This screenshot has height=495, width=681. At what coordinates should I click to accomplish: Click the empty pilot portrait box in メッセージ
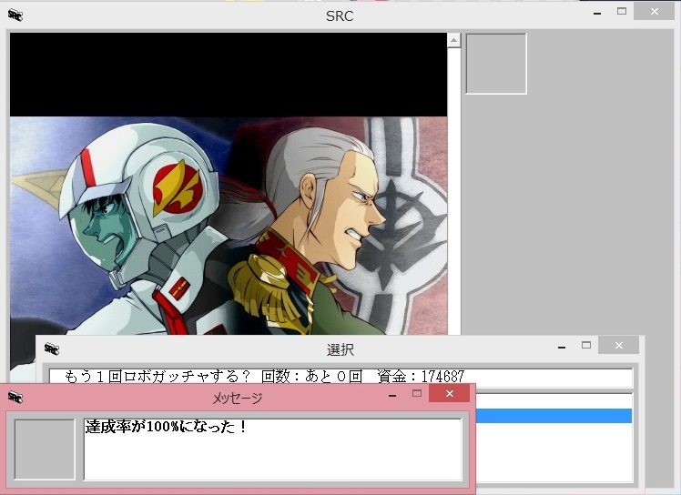[x=45, y=450]
